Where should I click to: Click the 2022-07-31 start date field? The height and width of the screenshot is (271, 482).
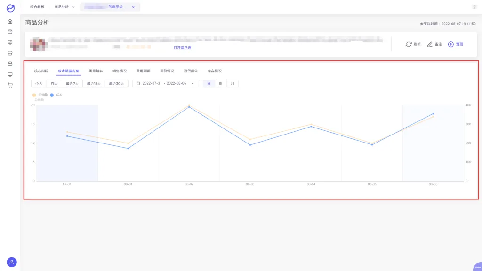152,83
